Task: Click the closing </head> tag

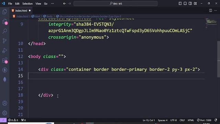Action: point(37,44)
